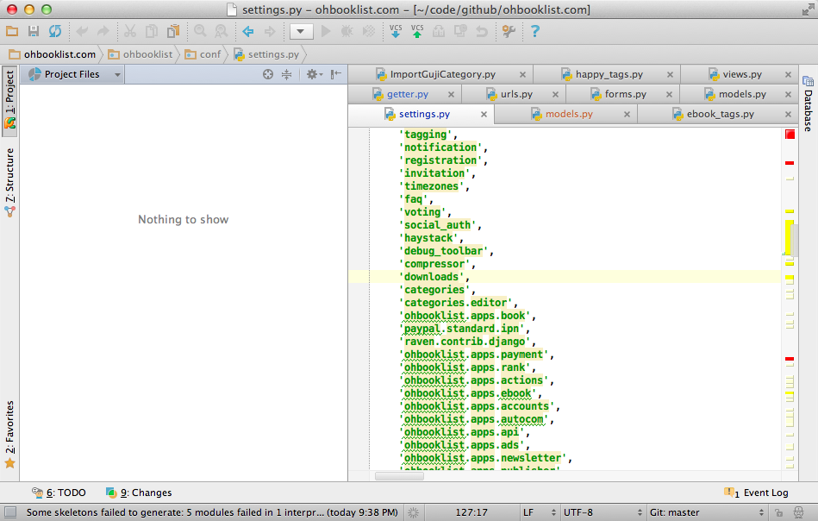Click the Run play icon
Viewport: 818px width, 521px height.
tap(326, 31)
